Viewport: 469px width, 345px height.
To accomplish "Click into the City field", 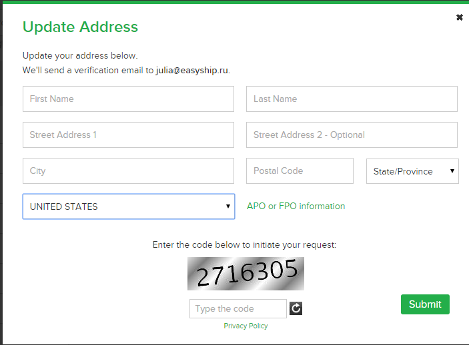I will 128,171.
